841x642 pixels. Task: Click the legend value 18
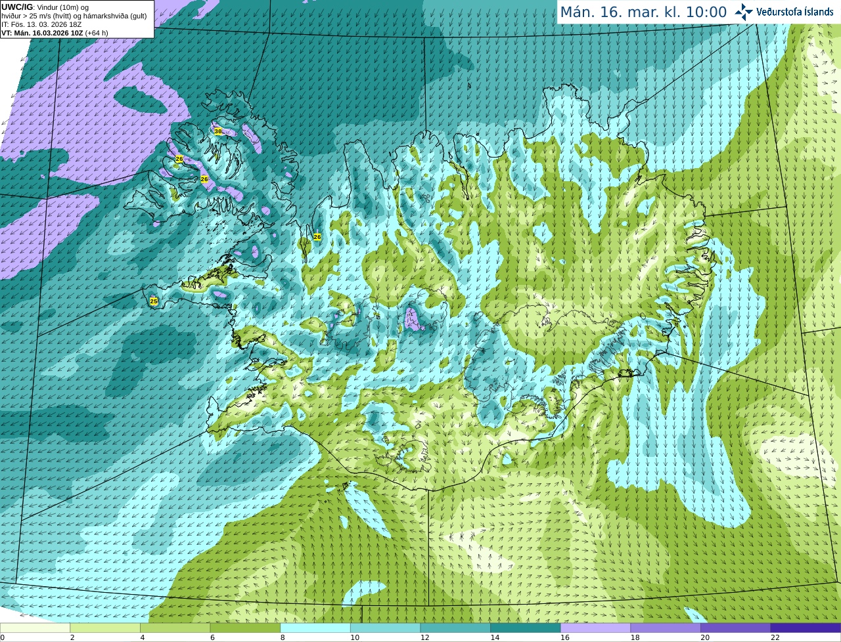[x=635, y=637]
